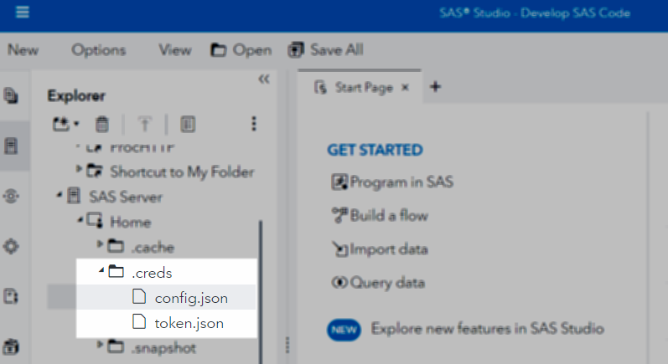This screenshot has height=364, width=668.
Task: Collapse the Home node
Action: click(x=80, y=220)
